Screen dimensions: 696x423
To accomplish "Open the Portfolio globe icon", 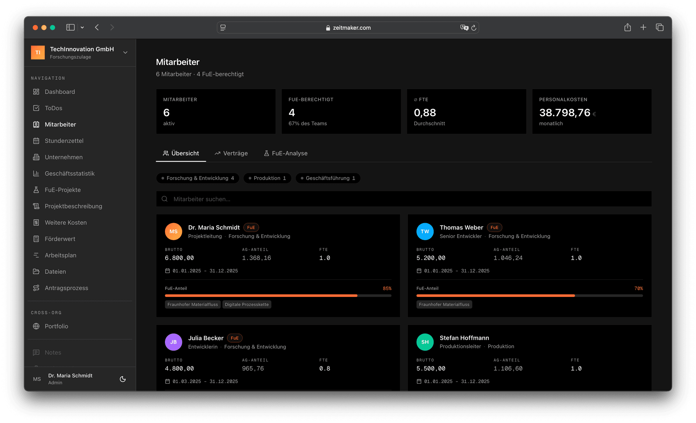I will (x=36, y=326).
